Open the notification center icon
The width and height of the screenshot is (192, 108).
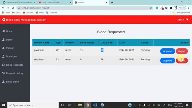point(187,105)
